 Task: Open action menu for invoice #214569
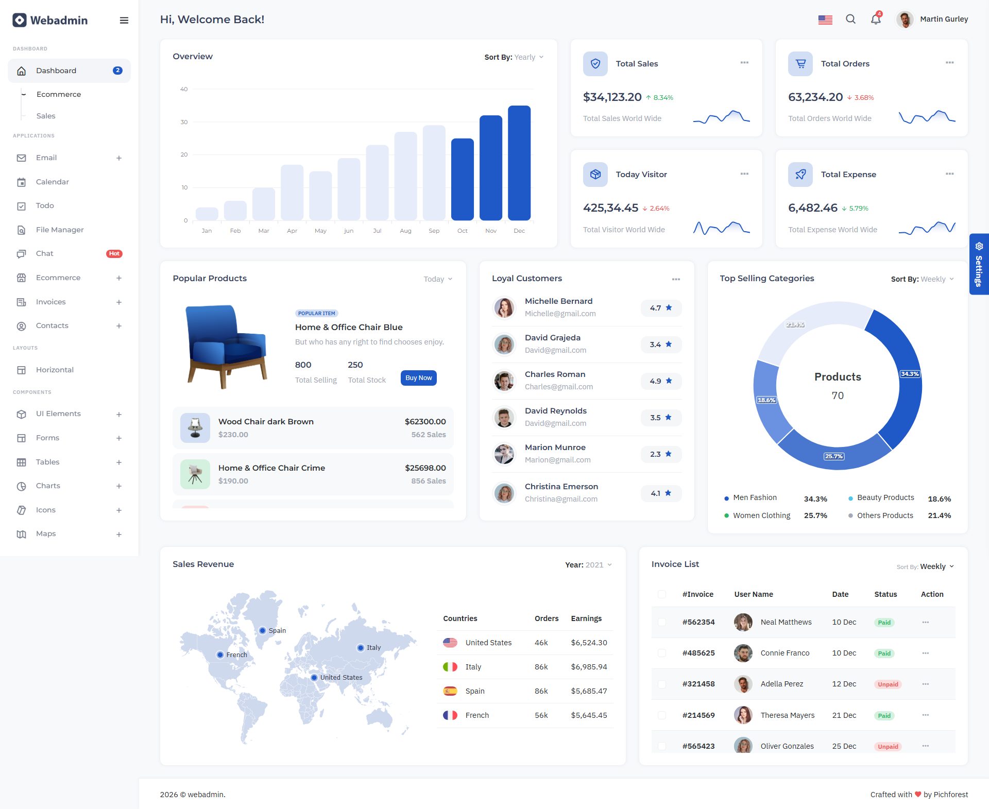coord(925,715)
